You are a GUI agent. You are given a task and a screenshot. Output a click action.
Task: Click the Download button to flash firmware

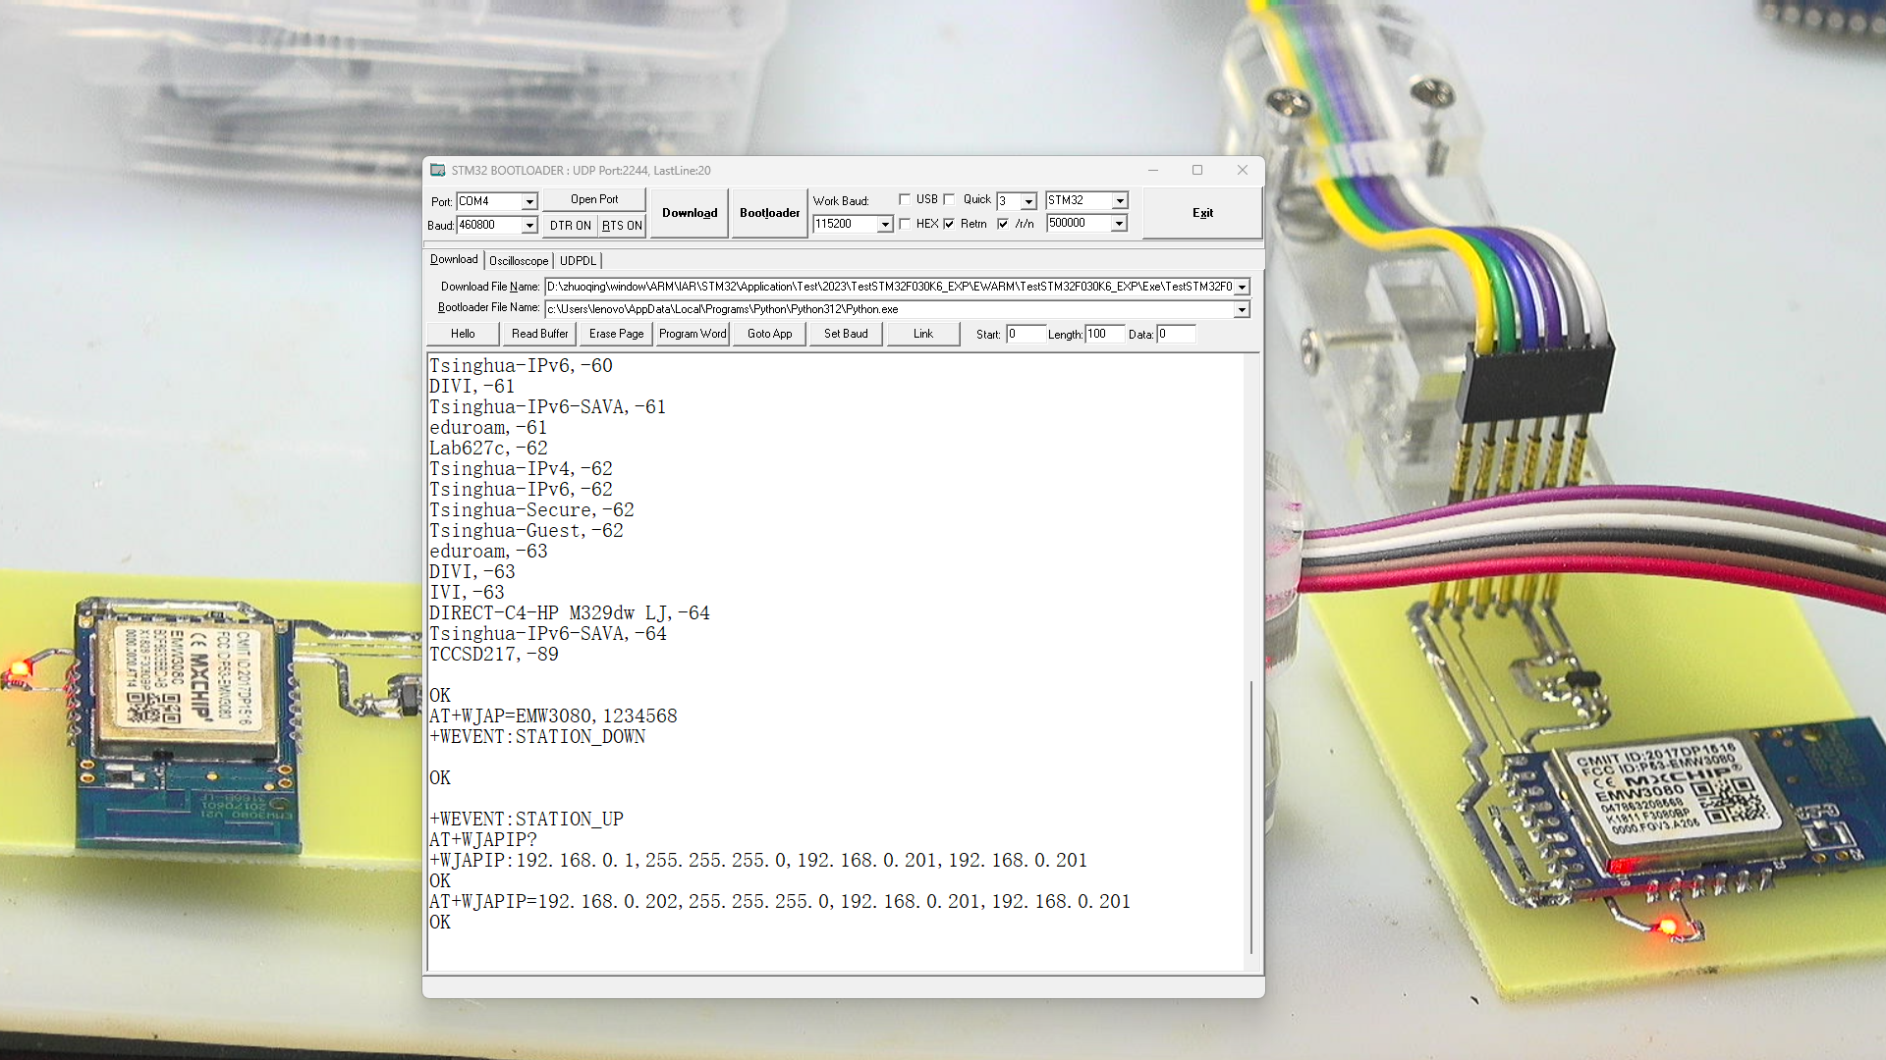(688, 213)
